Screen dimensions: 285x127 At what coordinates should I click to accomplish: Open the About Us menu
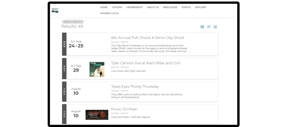tap(153, 7)
